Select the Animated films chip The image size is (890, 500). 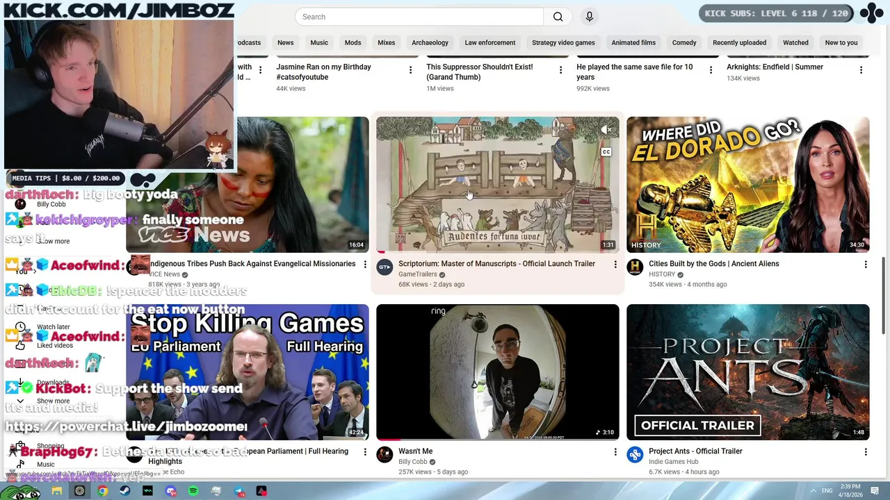633,42
